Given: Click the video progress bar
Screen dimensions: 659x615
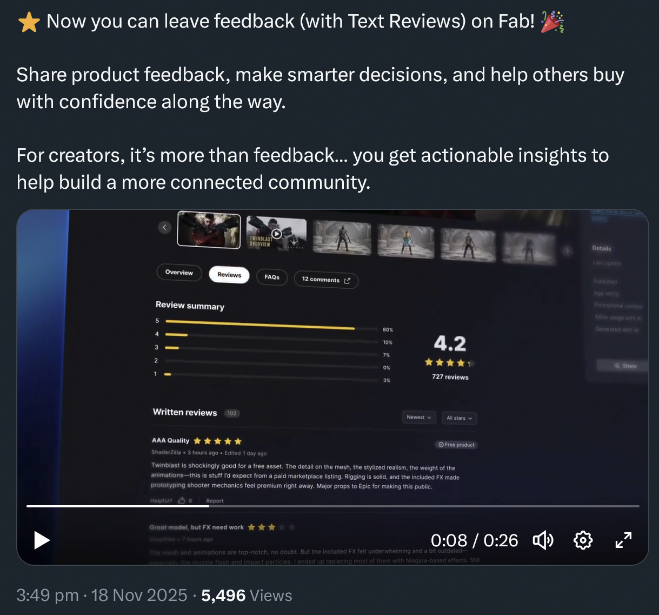Looking at the screenshot, I should (333, 506).
